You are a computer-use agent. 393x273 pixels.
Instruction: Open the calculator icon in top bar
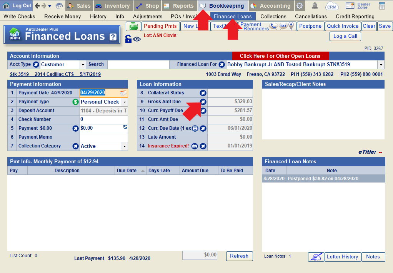click(x=382, y=6)
